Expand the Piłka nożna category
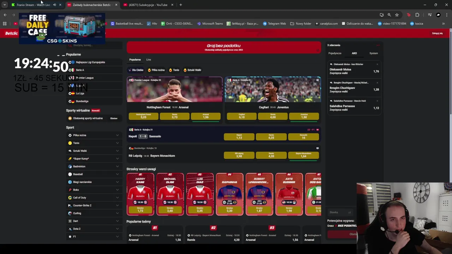This screenshot has width=452, height=254. (x=117, y=135)
